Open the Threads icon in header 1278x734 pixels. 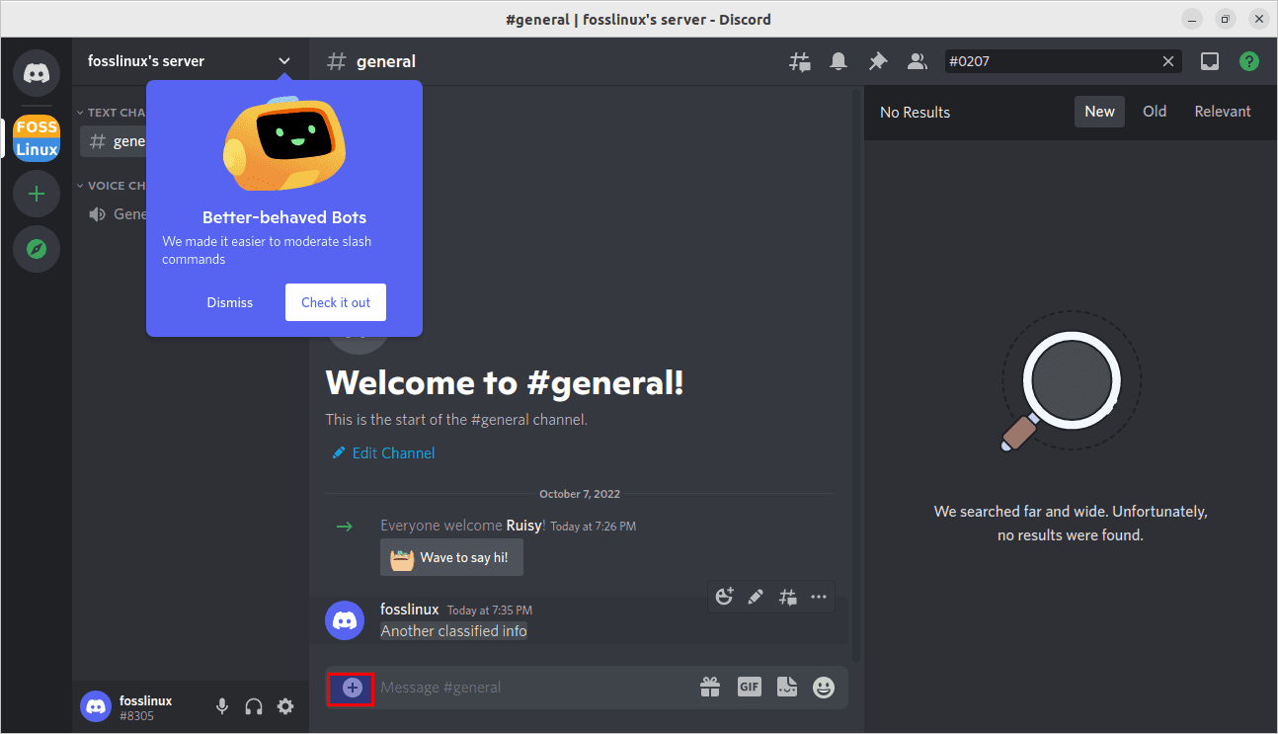799,61
